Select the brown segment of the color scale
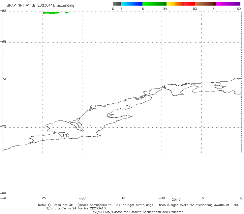244x214 pixels. 205,4
